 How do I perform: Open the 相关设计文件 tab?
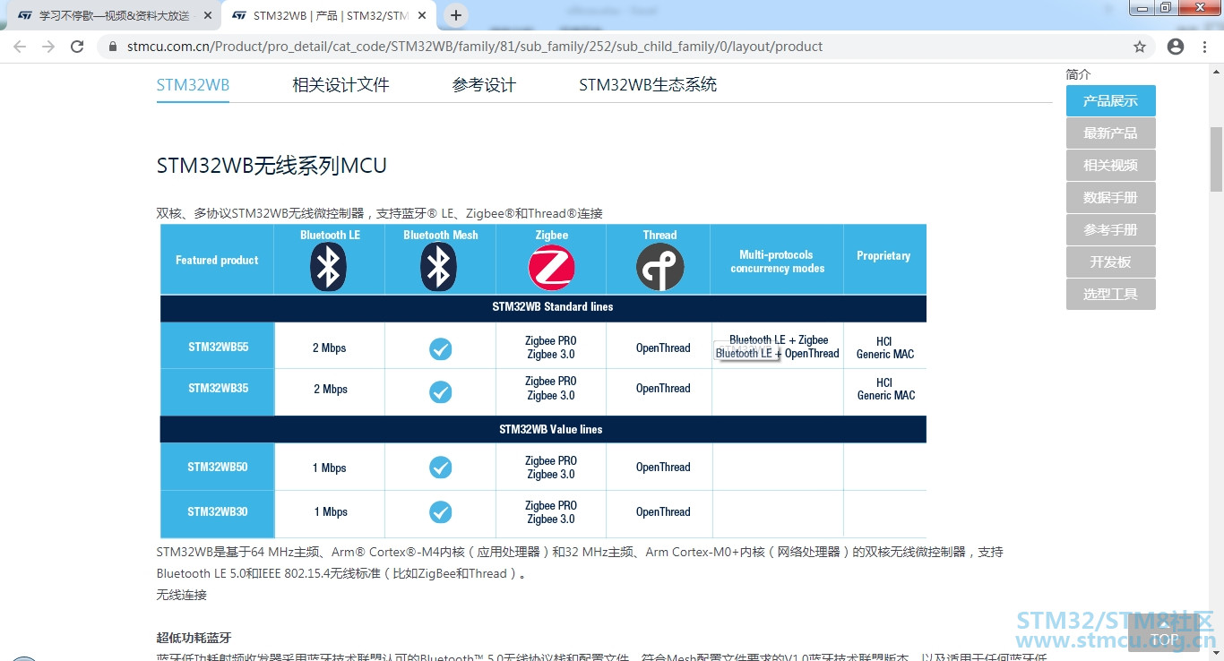pyautogui.click(x=340, y=85)
